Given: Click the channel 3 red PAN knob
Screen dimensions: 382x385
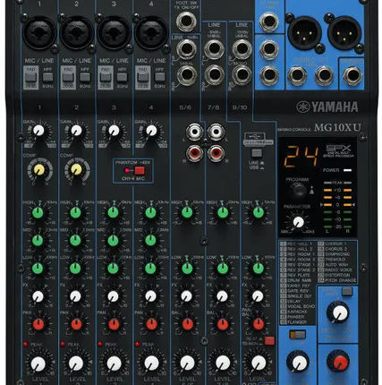Looking at the screenshot, I should coord(114,324).
